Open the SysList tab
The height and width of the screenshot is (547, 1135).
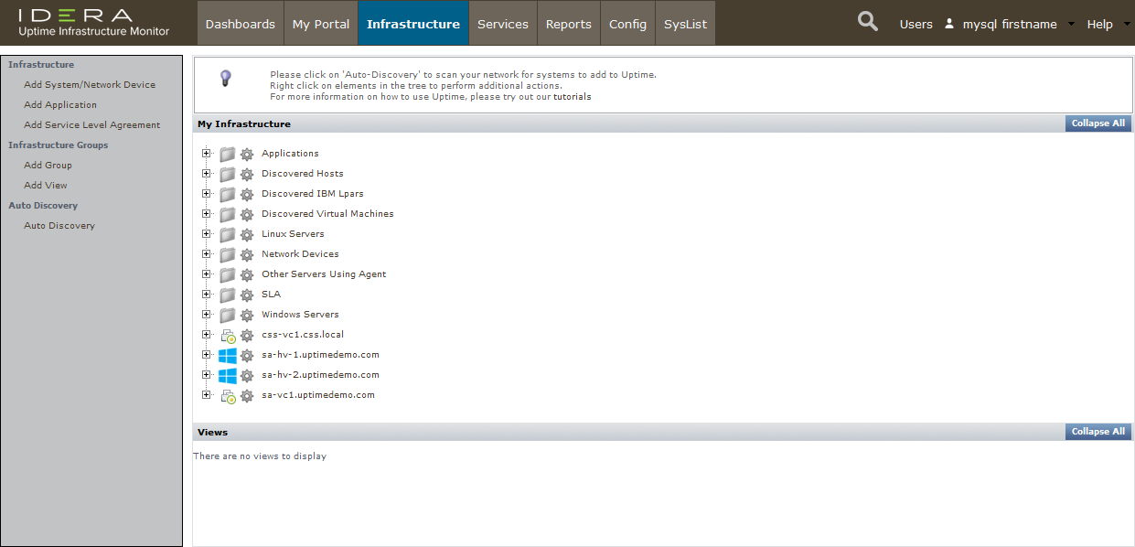pyautogui.click(x=685, y=24)
